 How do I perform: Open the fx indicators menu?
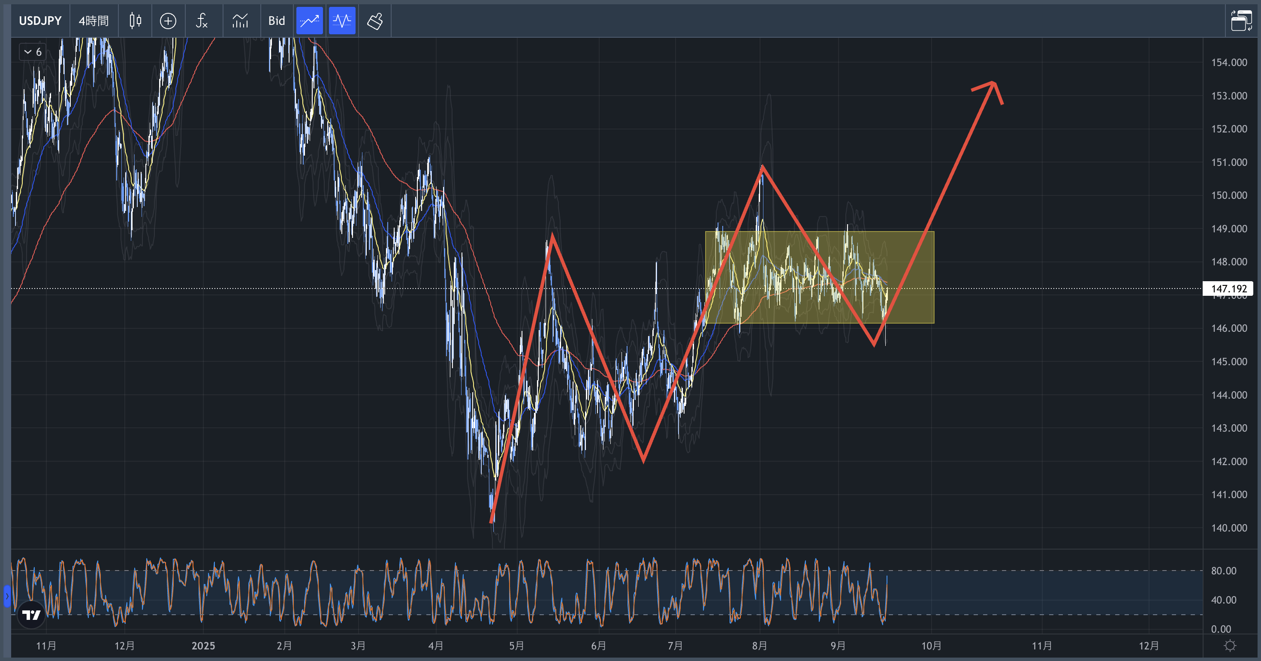pyautogui.click(x=202, y=21)
